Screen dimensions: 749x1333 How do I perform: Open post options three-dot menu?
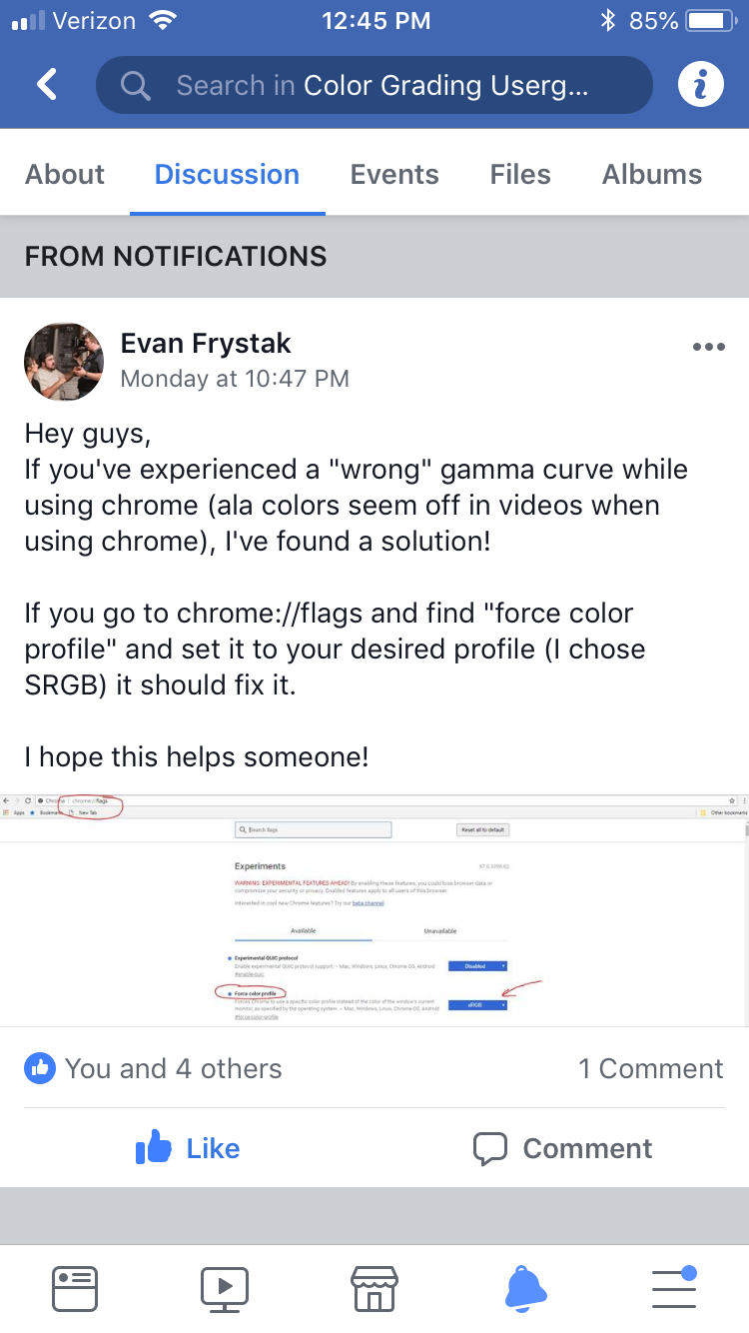point(708,347)
